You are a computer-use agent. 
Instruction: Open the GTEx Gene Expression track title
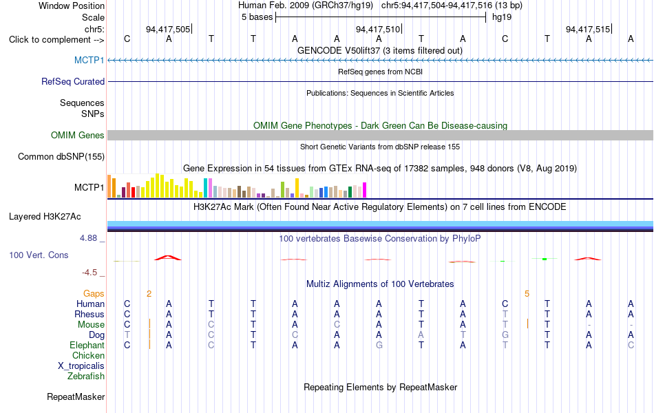380,169
